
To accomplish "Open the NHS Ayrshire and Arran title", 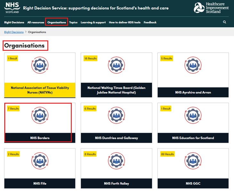I will point(193,92).
